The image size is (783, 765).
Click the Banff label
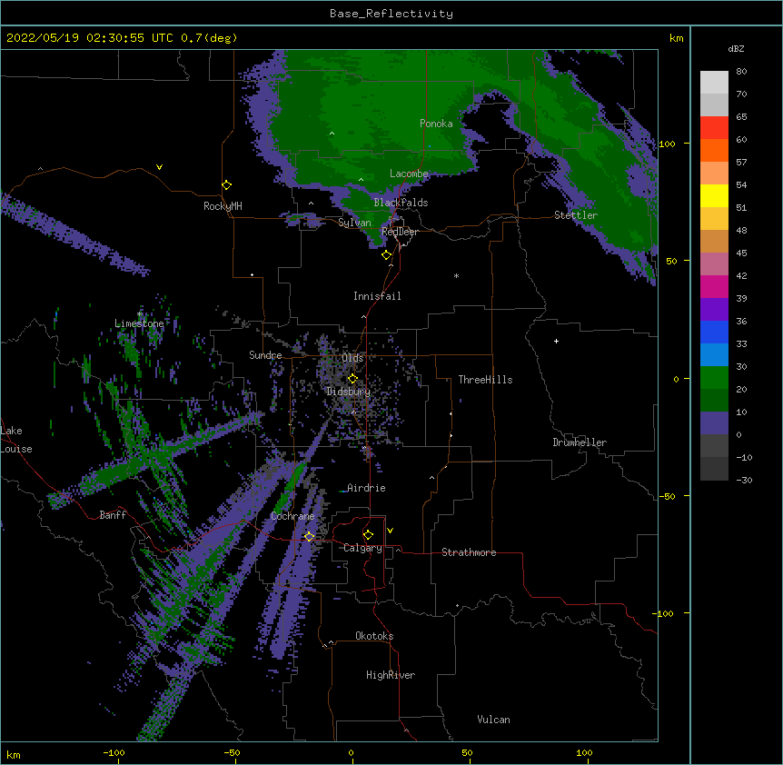click(x=113, y=515)
